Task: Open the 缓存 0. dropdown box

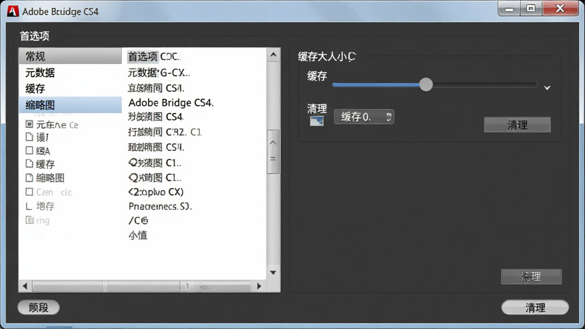Action: 364,117
